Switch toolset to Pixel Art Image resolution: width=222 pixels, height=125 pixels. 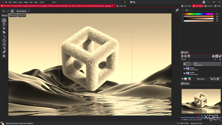(x=22, y=16)
